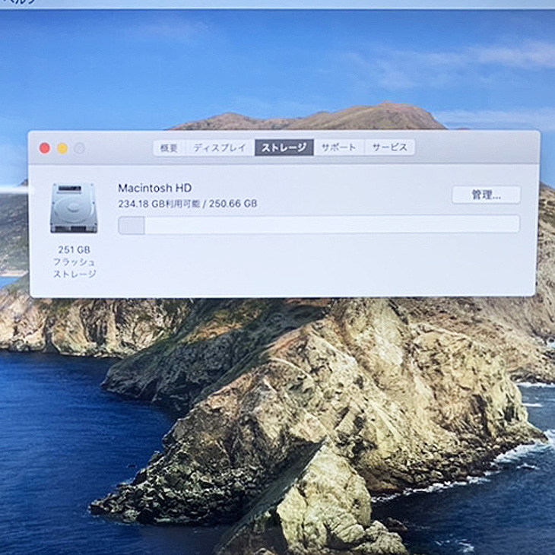
Task: Open the サポート tab
Action: tap(339, 147)
